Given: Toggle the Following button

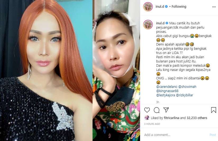Looking at the screenshot, I should coord(179,6).
